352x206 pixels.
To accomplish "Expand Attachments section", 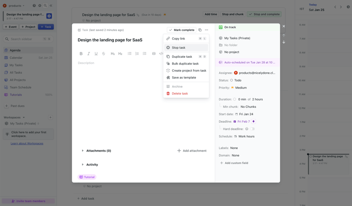I will click(x=83, y=151).
